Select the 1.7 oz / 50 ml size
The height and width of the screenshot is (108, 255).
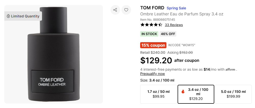click(158, 94)
